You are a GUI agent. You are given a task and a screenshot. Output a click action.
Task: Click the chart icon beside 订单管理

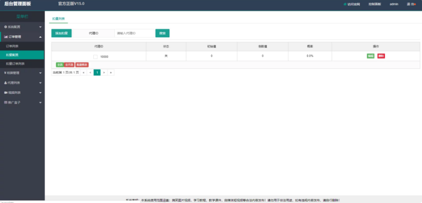coord(6,37)
